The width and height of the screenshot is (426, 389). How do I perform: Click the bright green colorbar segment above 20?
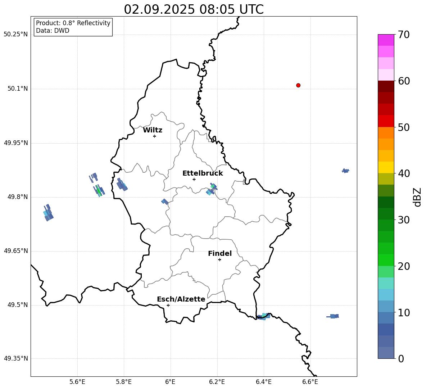click(386, 260)
